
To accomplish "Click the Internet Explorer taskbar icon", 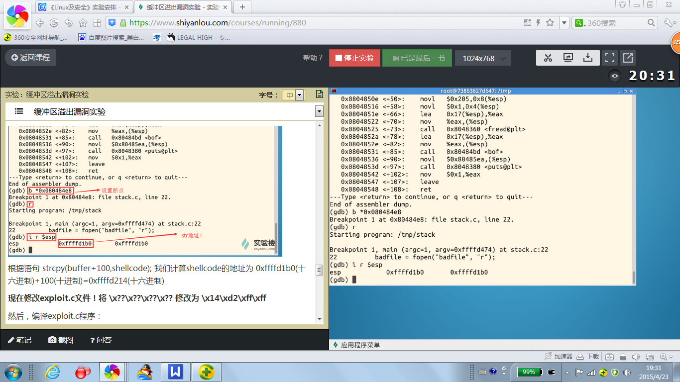I will click(x=52, y=372).
